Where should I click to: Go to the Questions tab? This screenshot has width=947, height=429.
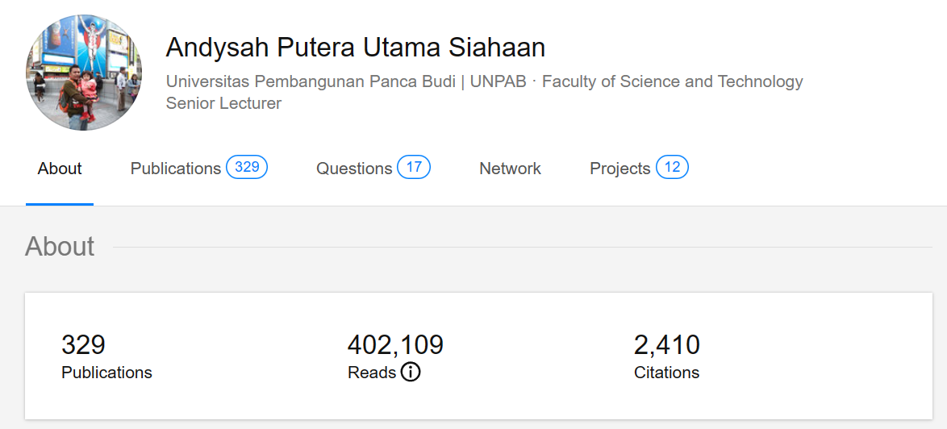click(353, 169)
